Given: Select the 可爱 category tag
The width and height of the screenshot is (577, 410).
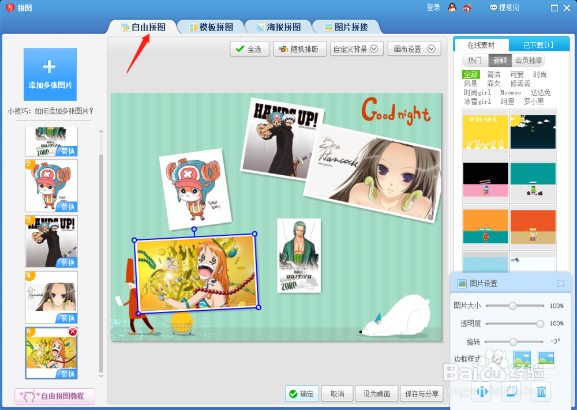Looking at the screenshot, I should (x=517, y=74).
